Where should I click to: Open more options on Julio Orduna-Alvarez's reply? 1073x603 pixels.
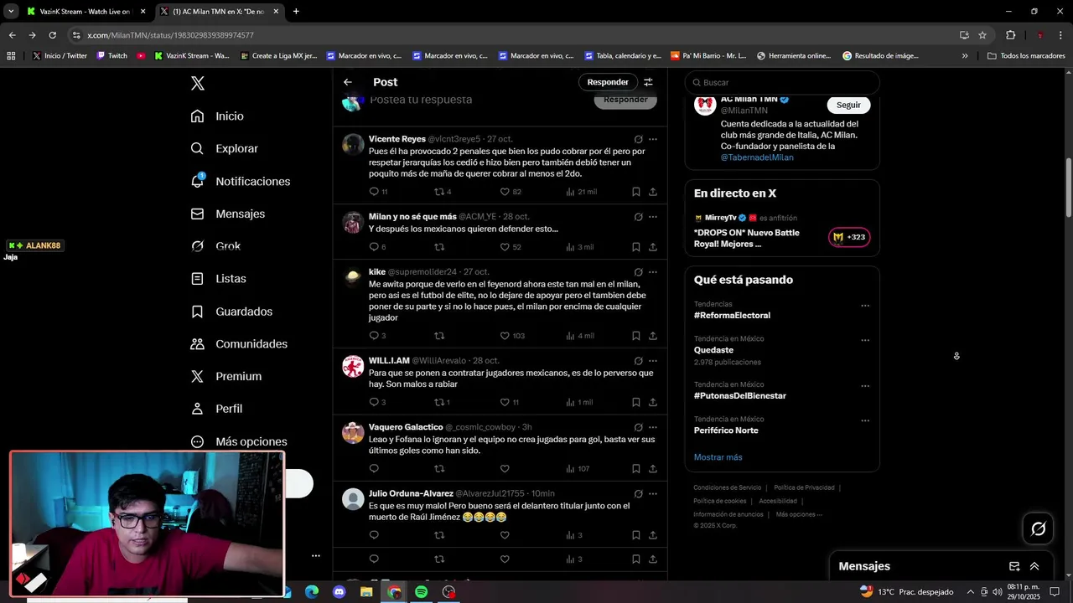[653, 494]
